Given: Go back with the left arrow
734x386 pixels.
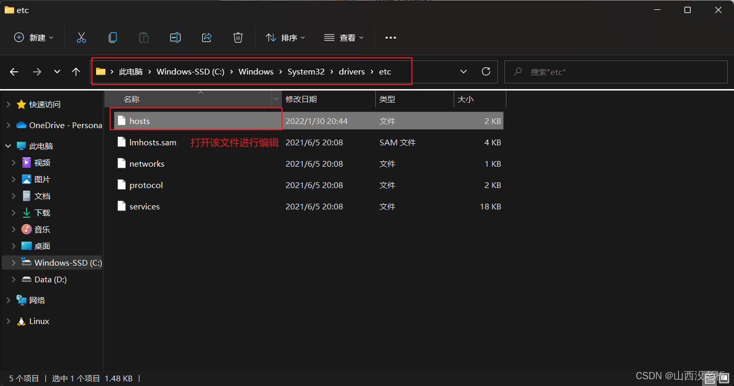Looking at the screenshot, I should click(x=14, y=72).
